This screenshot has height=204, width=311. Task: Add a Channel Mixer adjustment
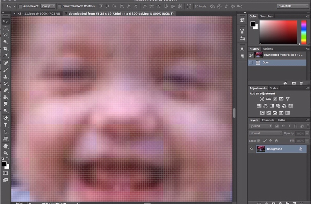pyautogui.click(x=284, y=106)
